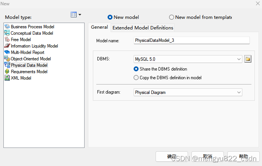Select Conceptual Data Model text

[x=32, y=33]
